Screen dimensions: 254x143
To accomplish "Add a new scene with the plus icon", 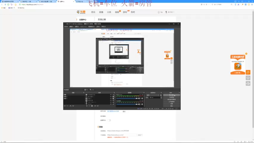I will tap(65, 106).
